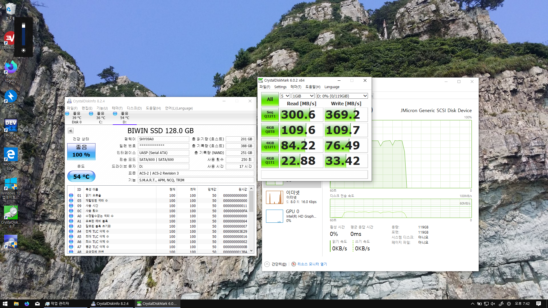This screenshot has width=548, height=308.
Task: Open File Explorer from the taskbar
Action: click(16, 304)
